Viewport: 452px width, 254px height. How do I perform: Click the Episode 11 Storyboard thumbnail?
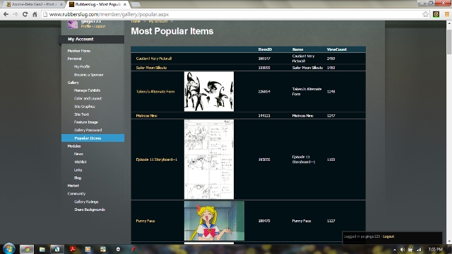209,159
